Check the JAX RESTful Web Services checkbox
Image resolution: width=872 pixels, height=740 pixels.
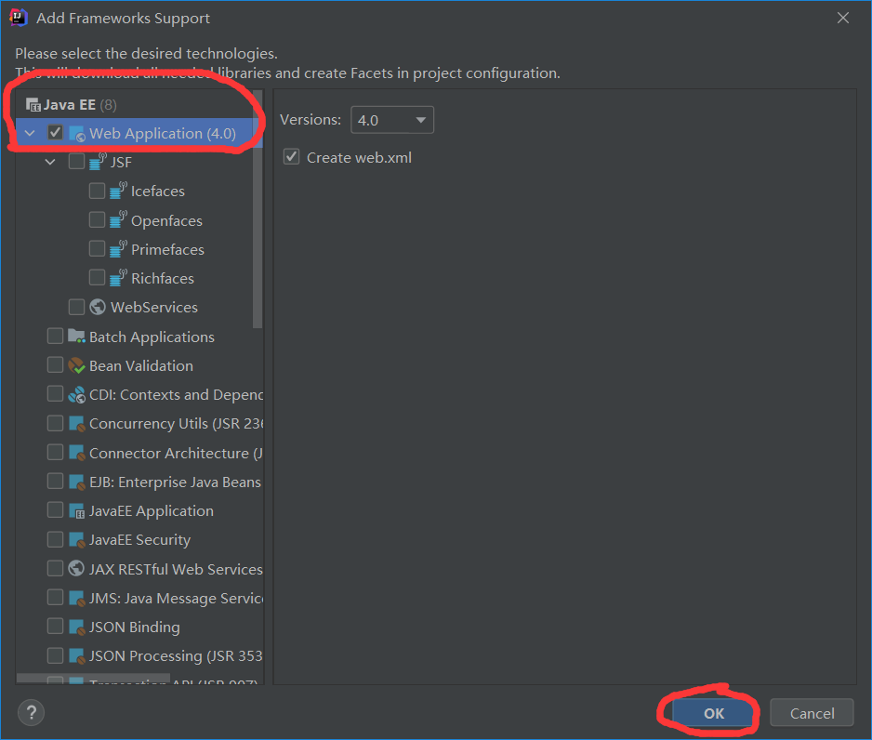pyautogui.click(x=55, y=568)
